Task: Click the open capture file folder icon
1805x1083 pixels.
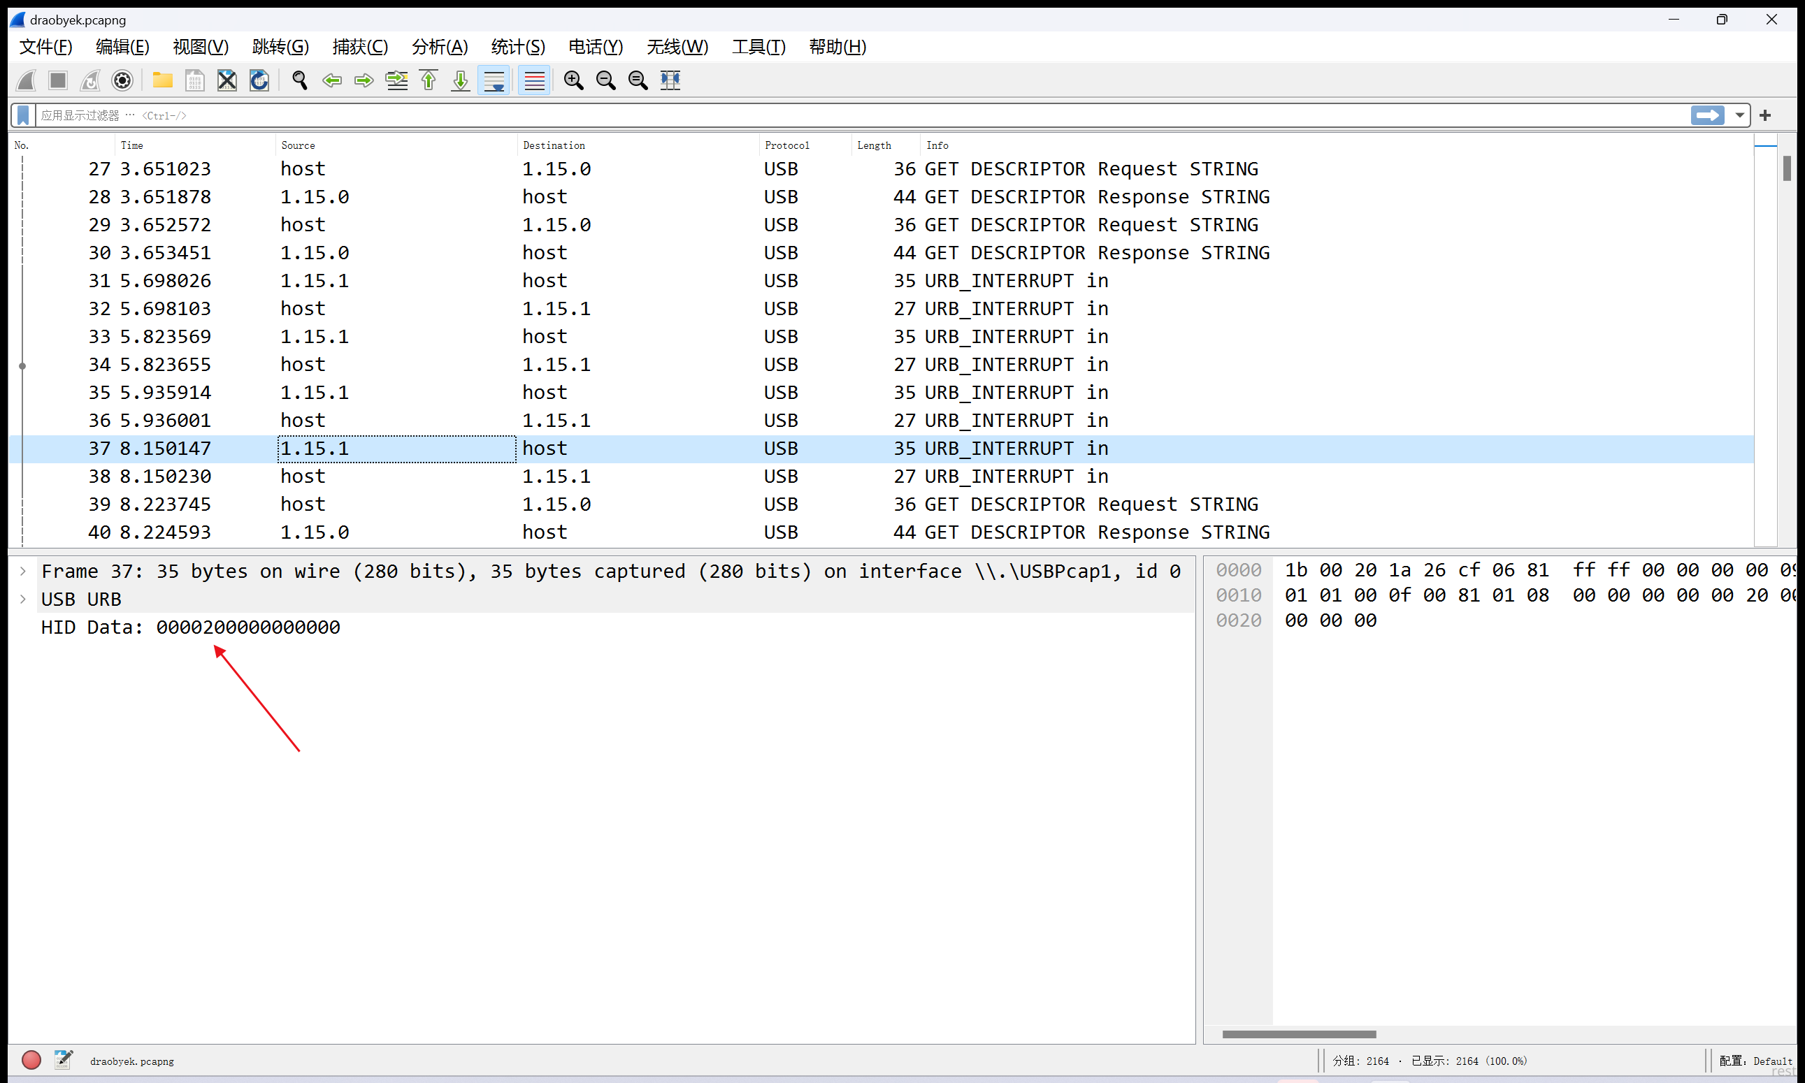Action: pos(162,80)
